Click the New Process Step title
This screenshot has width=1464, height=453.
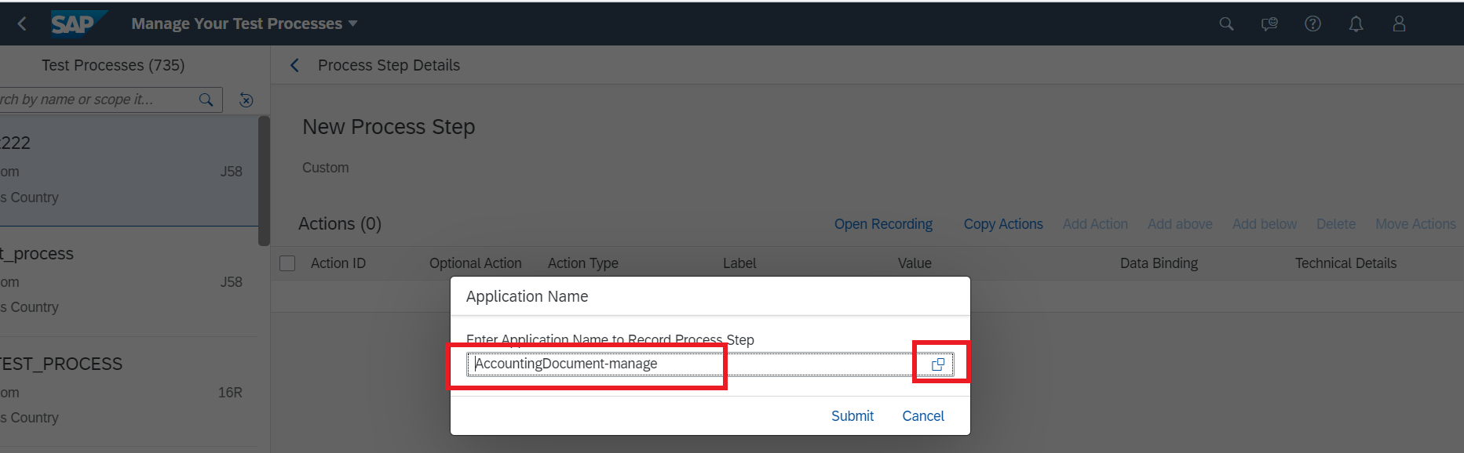tap(389, 127)
